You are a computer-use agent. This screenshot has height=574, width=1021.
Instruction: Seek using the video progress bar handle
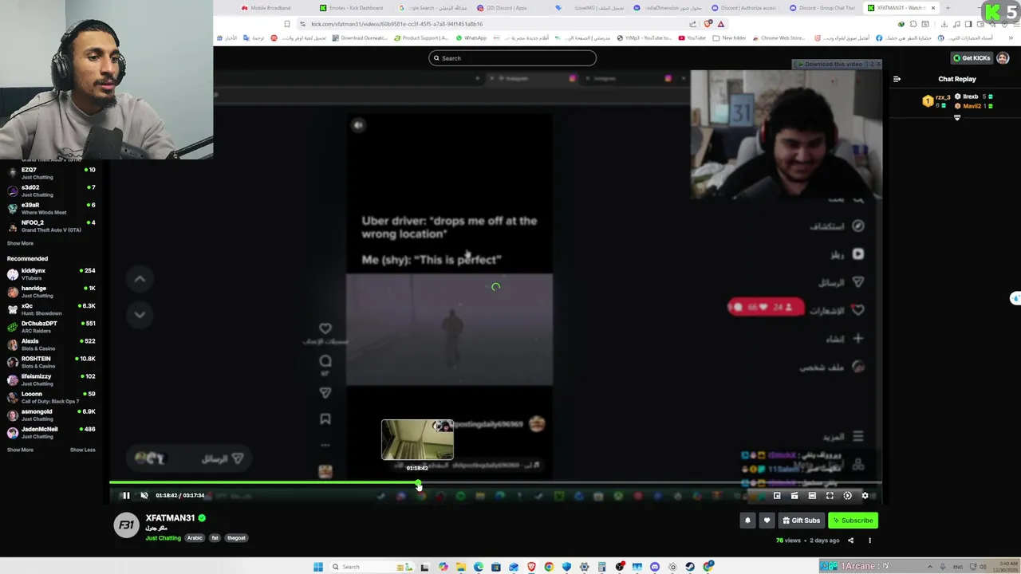click(419, 484)
